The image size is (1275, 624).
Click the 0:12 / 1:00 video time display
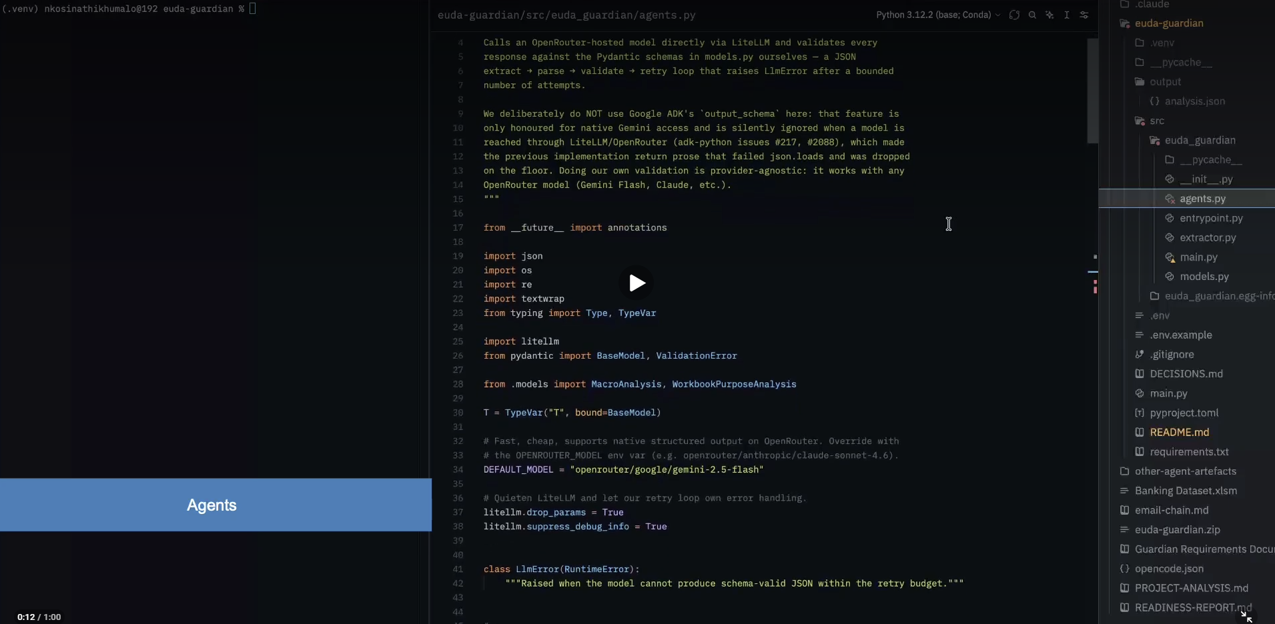pos(39,617)
